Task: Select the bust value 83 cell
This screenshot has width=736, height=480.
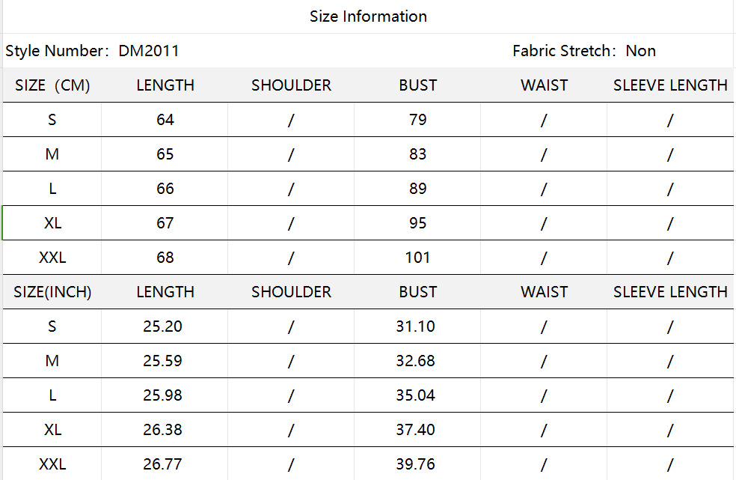Action: [417, 154]
